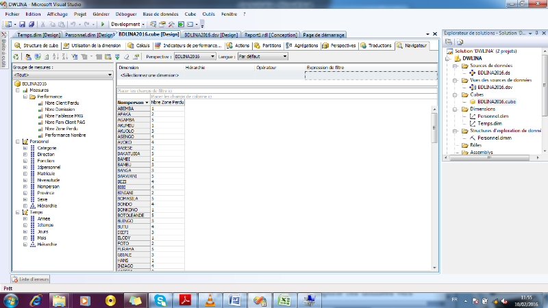Screen dimensions: 548x308
Task: Open VLC media player from the taskbar
Action: (210, 300)
